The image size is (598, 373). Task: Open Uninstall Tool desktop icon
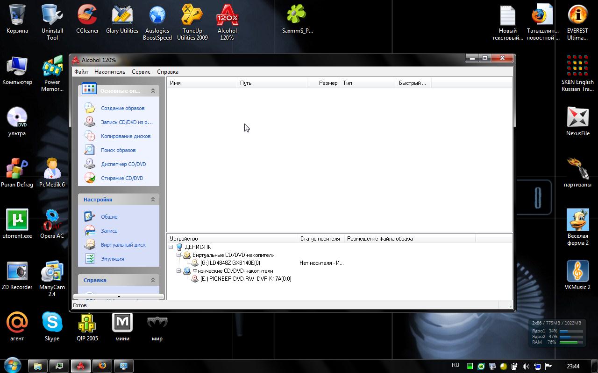point(52,22)
